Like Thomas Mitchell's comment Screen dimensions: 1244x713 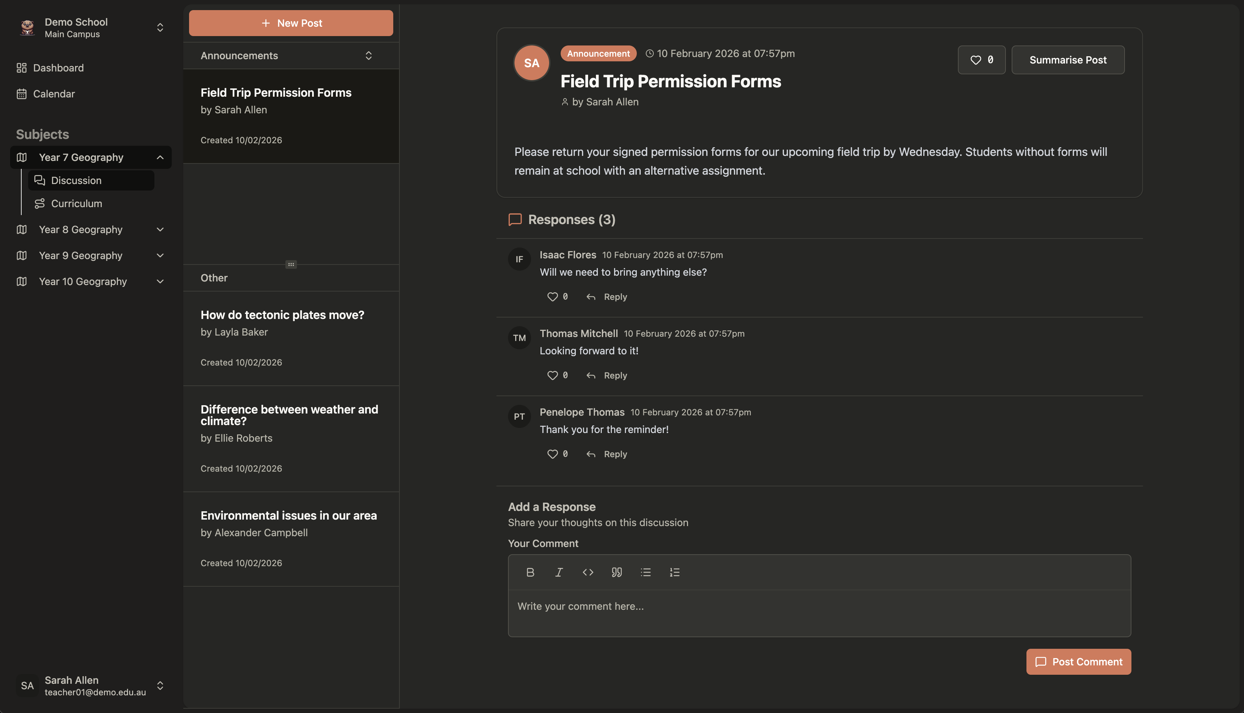tap(552, 375)
